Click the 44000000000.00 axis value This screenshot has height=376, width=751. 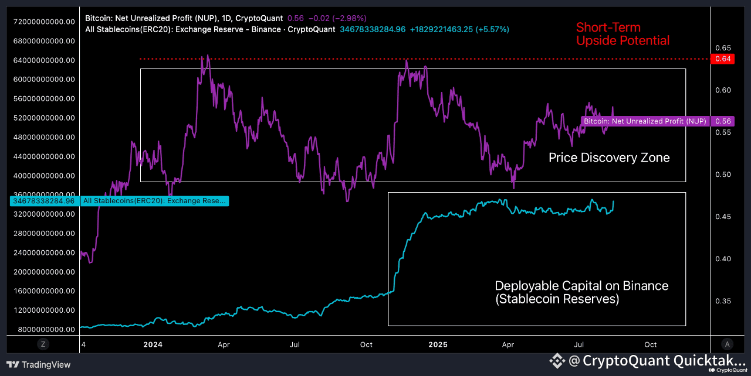coord(43,156)
